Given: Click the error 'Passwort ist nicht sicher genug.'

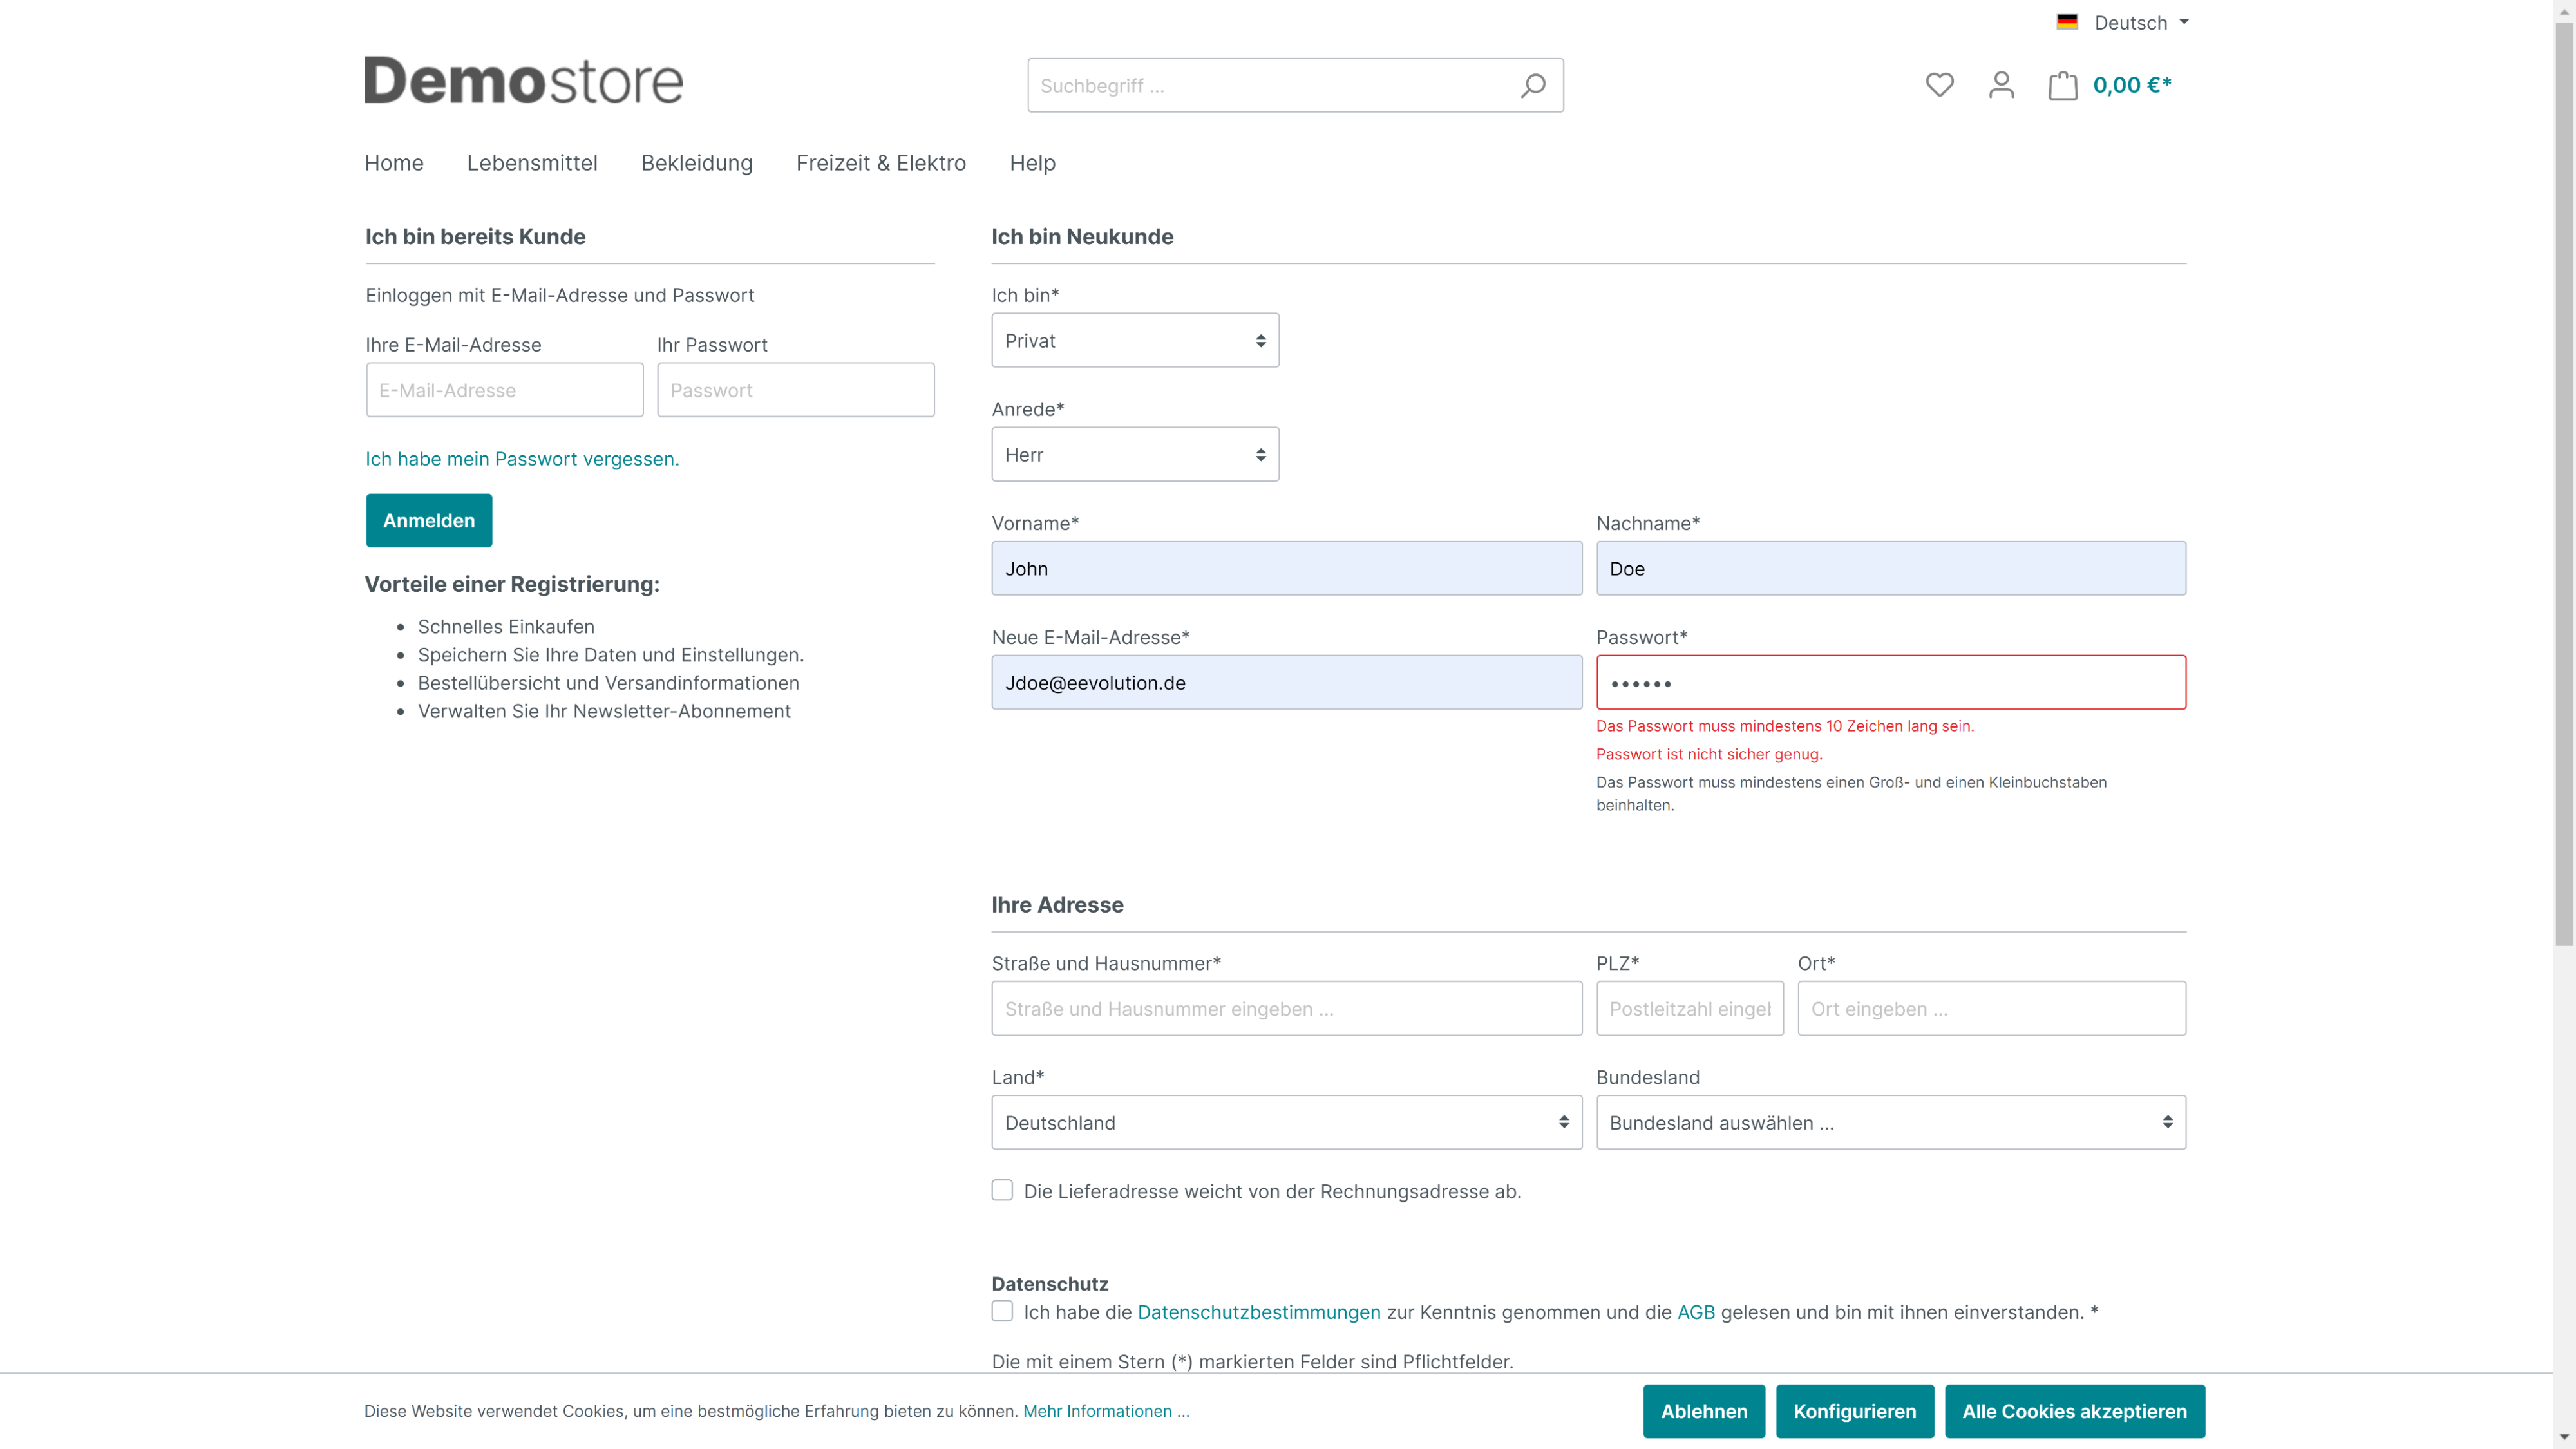Looking at the screenshot, I should tap(1709, 754).
